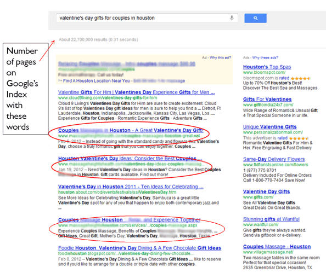326x273 pixels.
Task: Open 'Valentine Day Gifts' sidebar ad
Action: point(267,191)
